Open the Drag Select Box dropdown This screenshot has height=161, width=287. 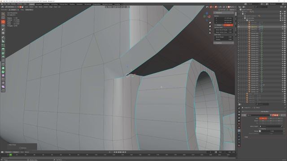tap(29, 10)
